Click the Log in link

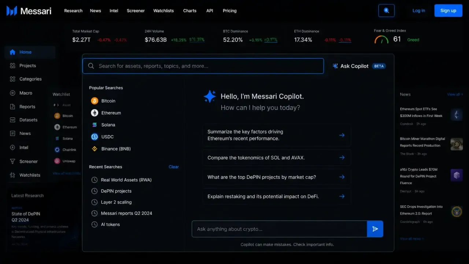point(419,11)
